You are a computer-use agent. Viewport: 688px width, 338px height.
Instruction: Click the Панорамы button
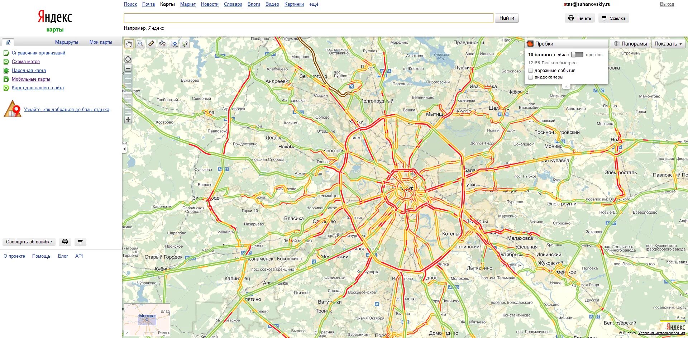click(x=630, y=44)
